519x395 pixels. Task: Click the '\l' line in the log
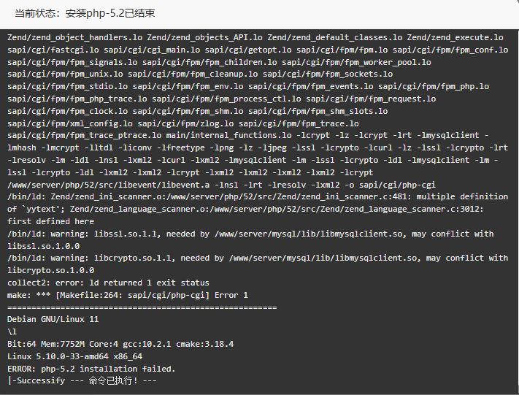click(x=12, y=331)
